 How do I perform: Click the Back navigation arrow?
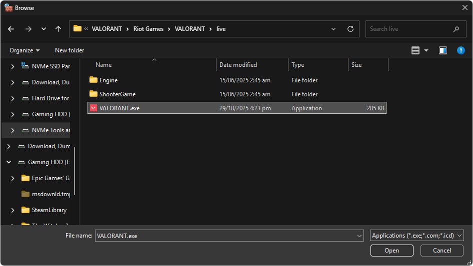click(x=11, y=29)
